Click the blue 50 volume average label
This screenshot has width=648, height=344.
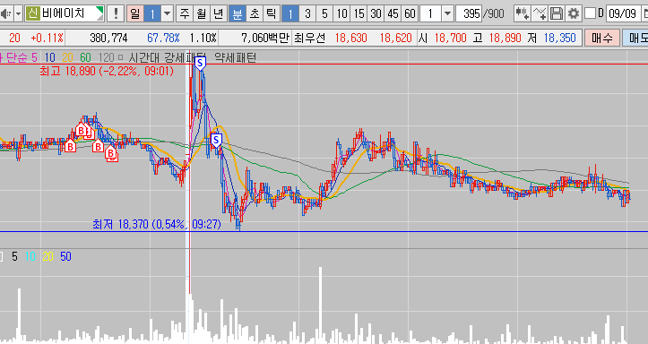click(65, 256)
